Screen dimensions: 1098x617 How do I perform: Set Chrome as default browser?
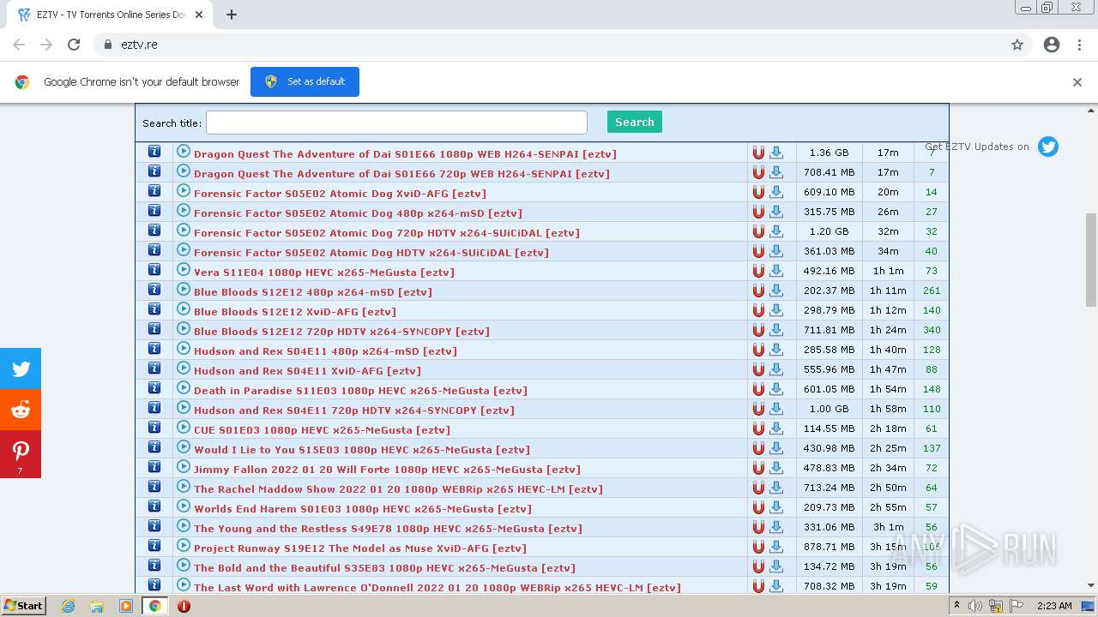tap(305, 81)
